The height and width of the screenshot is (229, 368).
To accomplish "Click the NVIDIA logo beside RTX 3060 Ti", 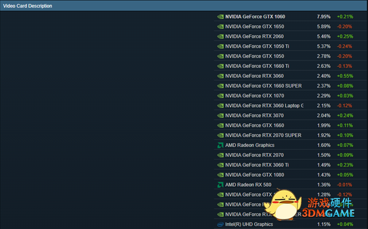I will (x=220, y=165).
